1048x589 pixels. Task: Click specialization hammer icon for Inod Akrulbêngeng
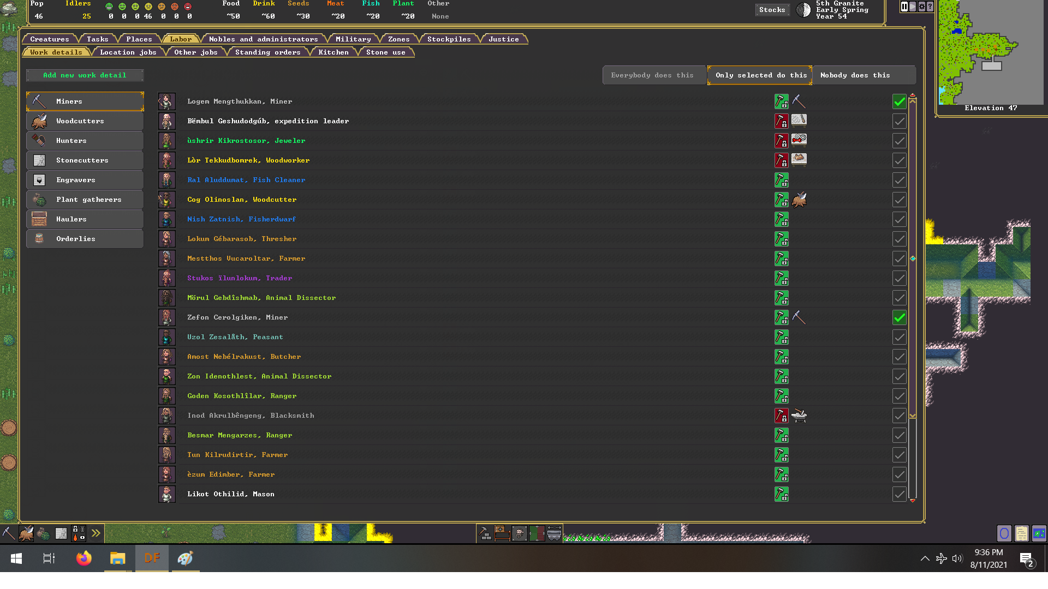coord(781,416)
